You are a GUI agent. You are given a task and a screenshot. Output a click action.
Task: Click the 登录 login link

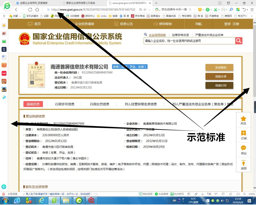tap(228, 24)
